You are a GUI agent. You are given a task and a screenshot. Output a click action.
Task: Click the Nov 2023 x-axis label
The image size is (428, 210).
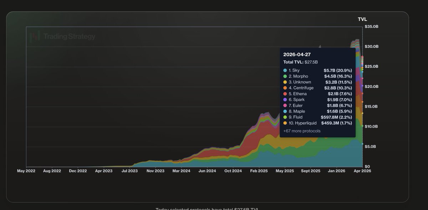pyautogui.click(x=155, y=171)
